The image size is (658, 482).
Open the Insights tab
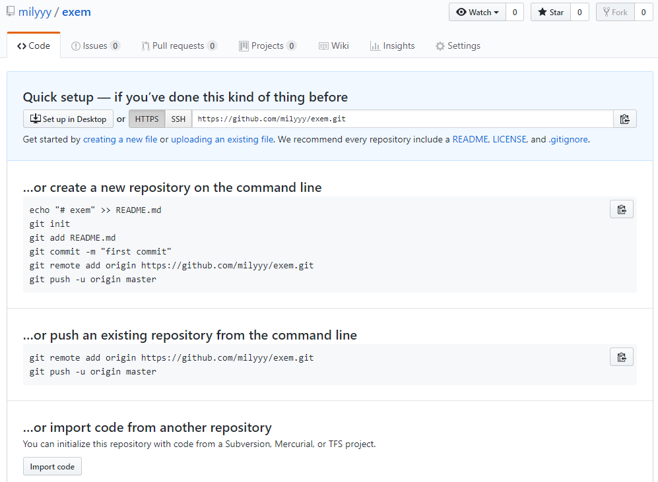[393, 45]
